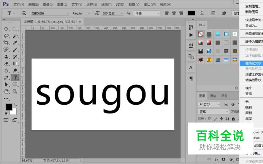
Task: Left align text button
Action: tap(167, 13)
